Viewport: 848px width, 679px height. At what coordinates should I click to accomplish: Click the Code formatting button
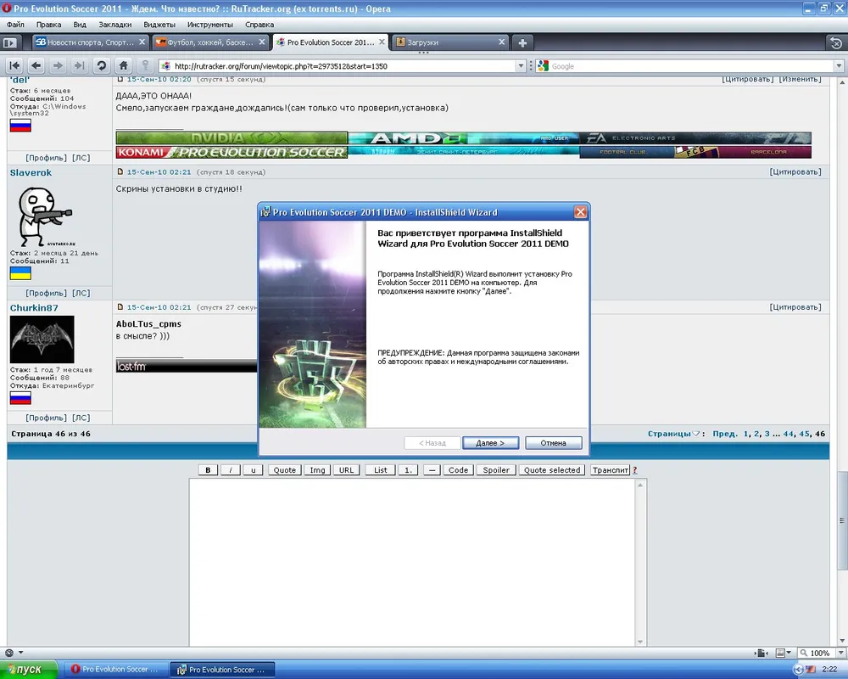[x=458, y=470]
